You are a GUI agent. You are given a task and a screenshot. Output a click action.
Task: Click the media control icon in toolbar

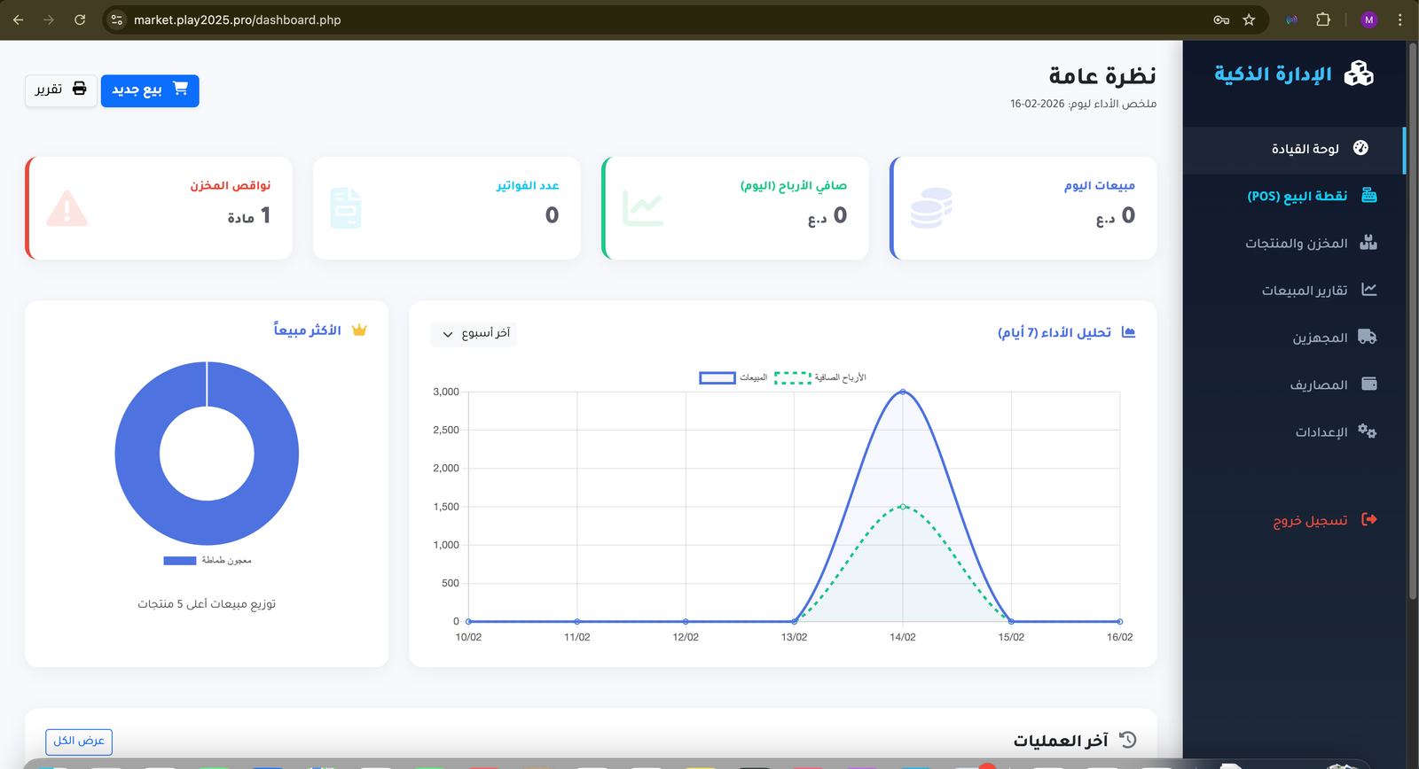[x=1292, y=19]
